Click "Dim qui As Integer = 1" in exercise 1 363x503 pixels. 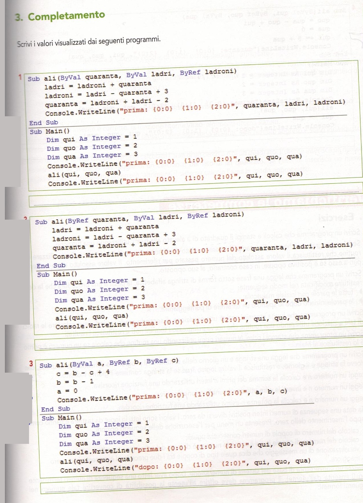pyautogui.click(x=92, y=138)
